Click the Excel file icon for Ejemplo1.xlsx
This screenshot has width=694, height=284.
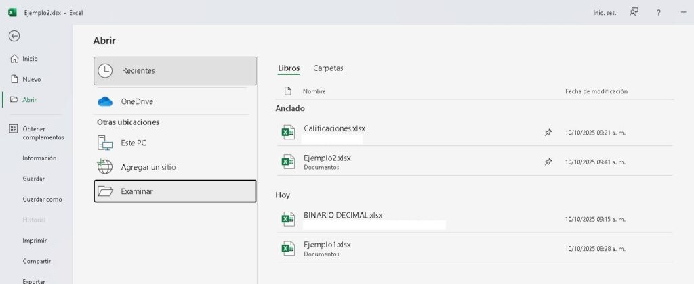click(288, 248)
